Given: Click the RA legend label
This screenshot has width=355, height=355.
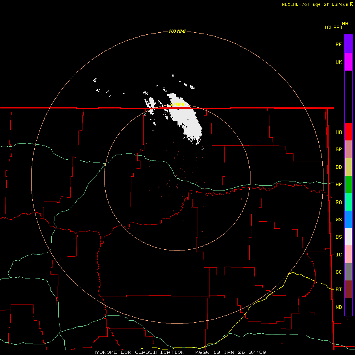Looking at the screenshot, I should (x=338, y=202).
